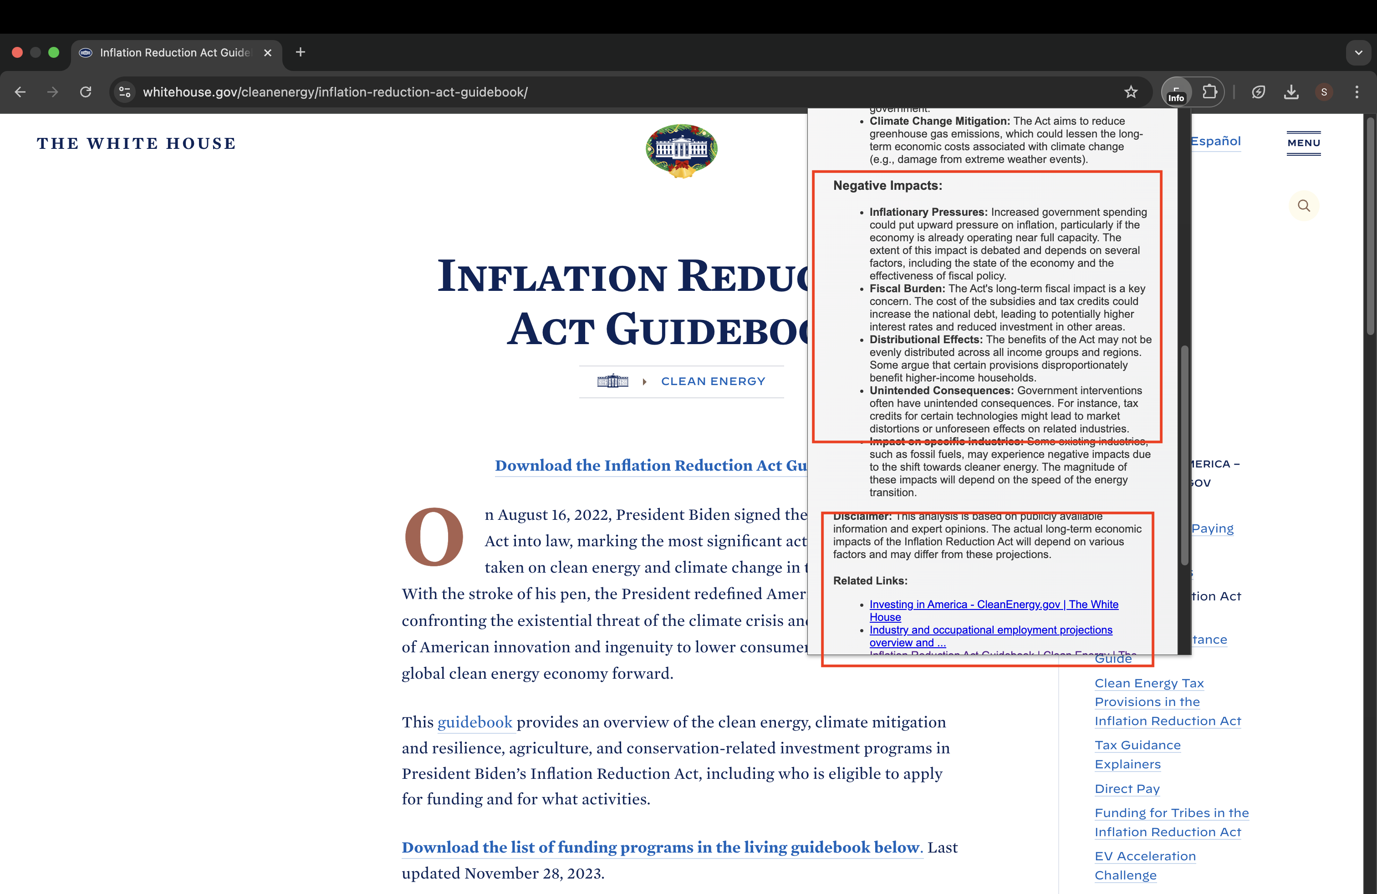The image size is (1377, 894).
Task: Open the user profile avatar
Action: pos(1324,92)
